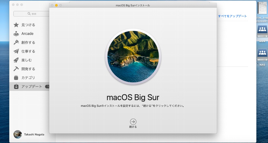Click the paintbrush icon beside 創作する

tap(16, 42)
